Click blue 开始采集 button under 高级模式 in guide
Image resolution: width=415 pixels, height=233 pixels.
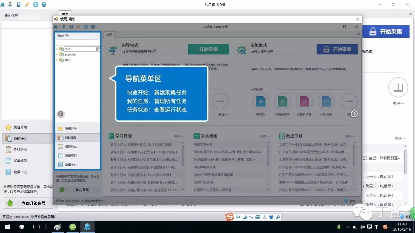click(x=337, y=49)
